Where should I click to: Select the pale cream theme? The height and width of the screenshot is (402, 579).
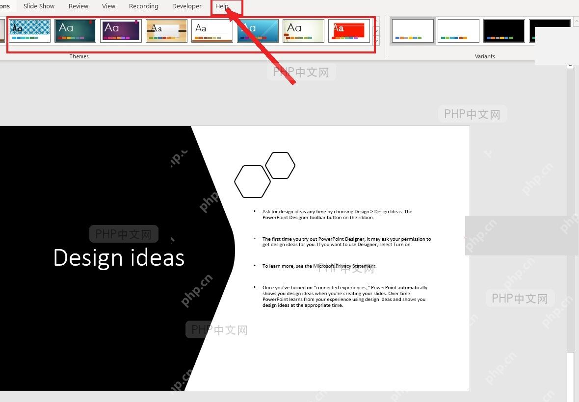coord(304,30)
